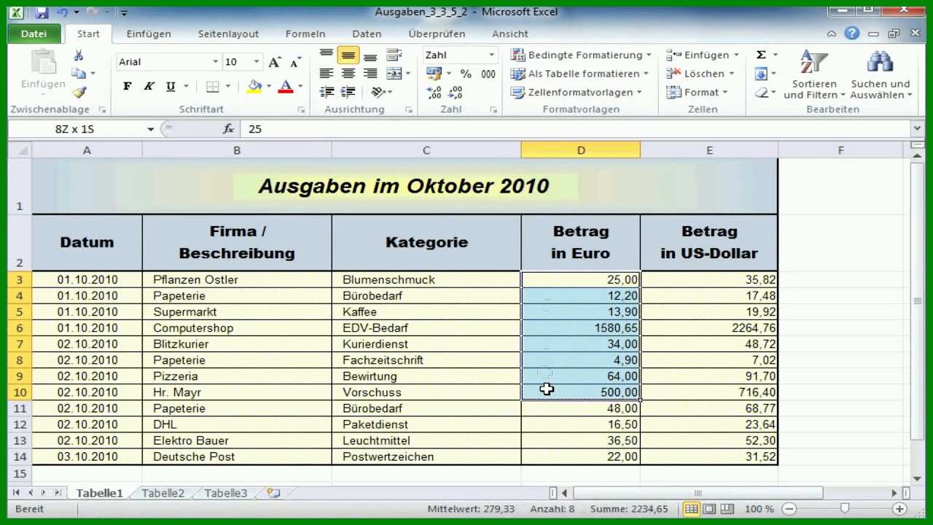Screen dimensions: 933x525
Task: Open Bedingte Formatierung dropdown
Action: coord(581,55)
